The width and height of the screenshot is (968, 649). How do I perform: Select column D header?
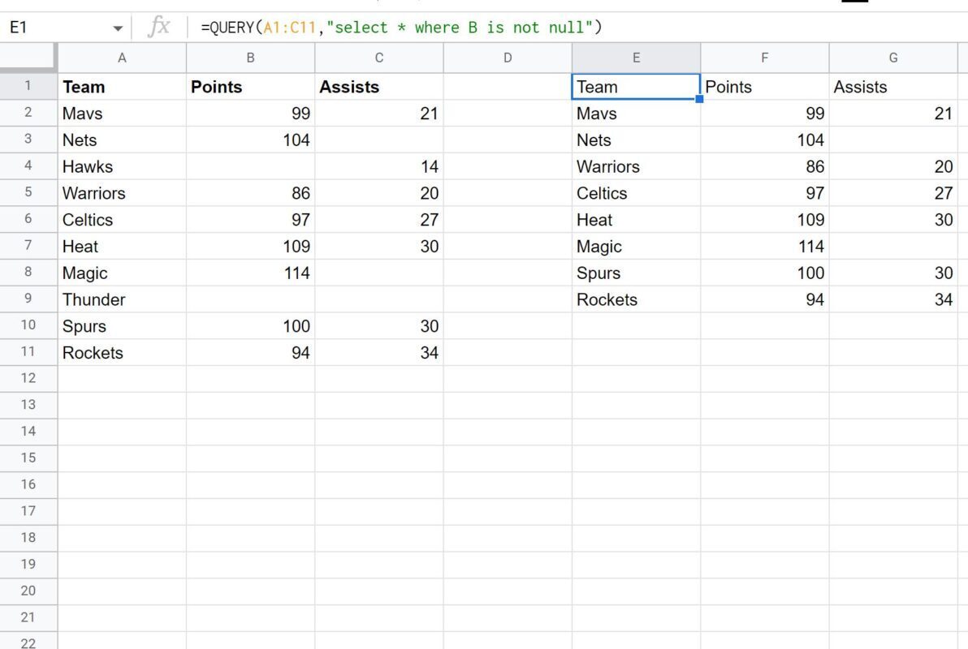[x=508, y=58]
